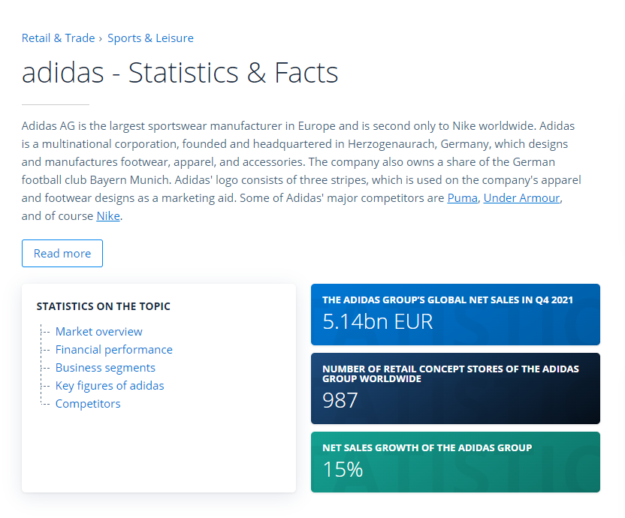Click the 987 stores figure
Screen dimensions: 625x518
(340, 400)
